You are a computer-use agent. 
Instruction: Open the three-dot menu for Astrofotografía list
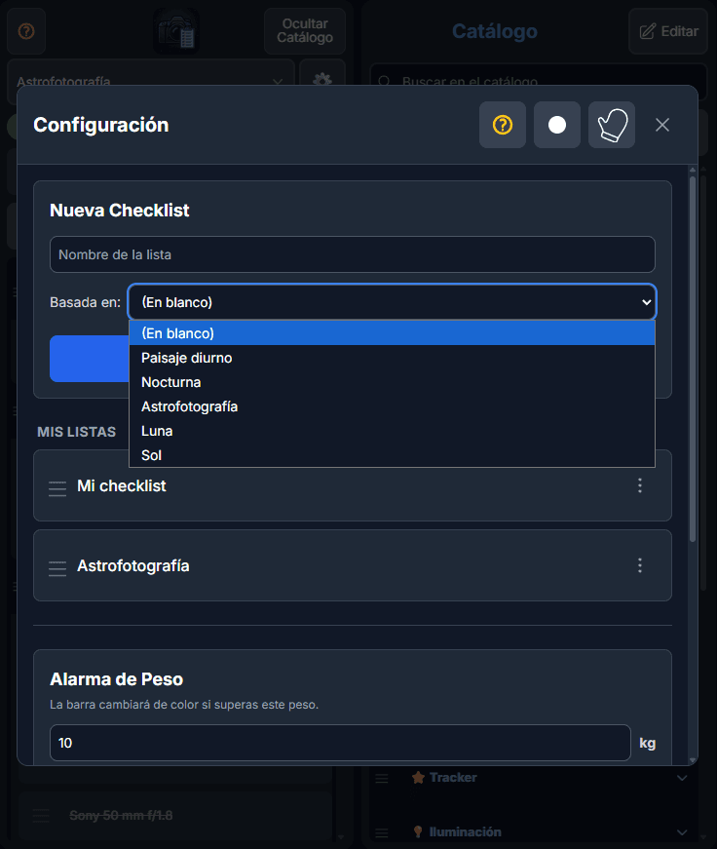click(640, 565)
